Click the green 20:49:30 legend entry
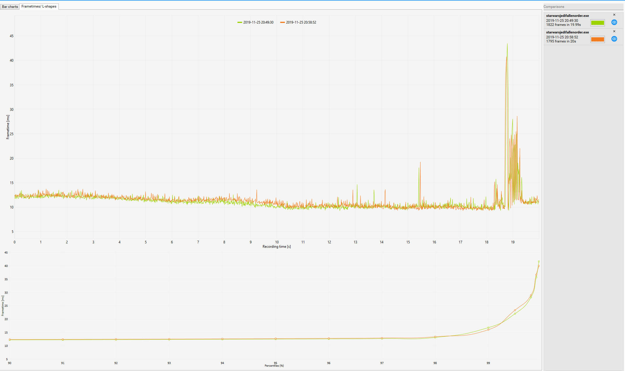This screenshot has width=625, height=371. (x=255, y=22)
